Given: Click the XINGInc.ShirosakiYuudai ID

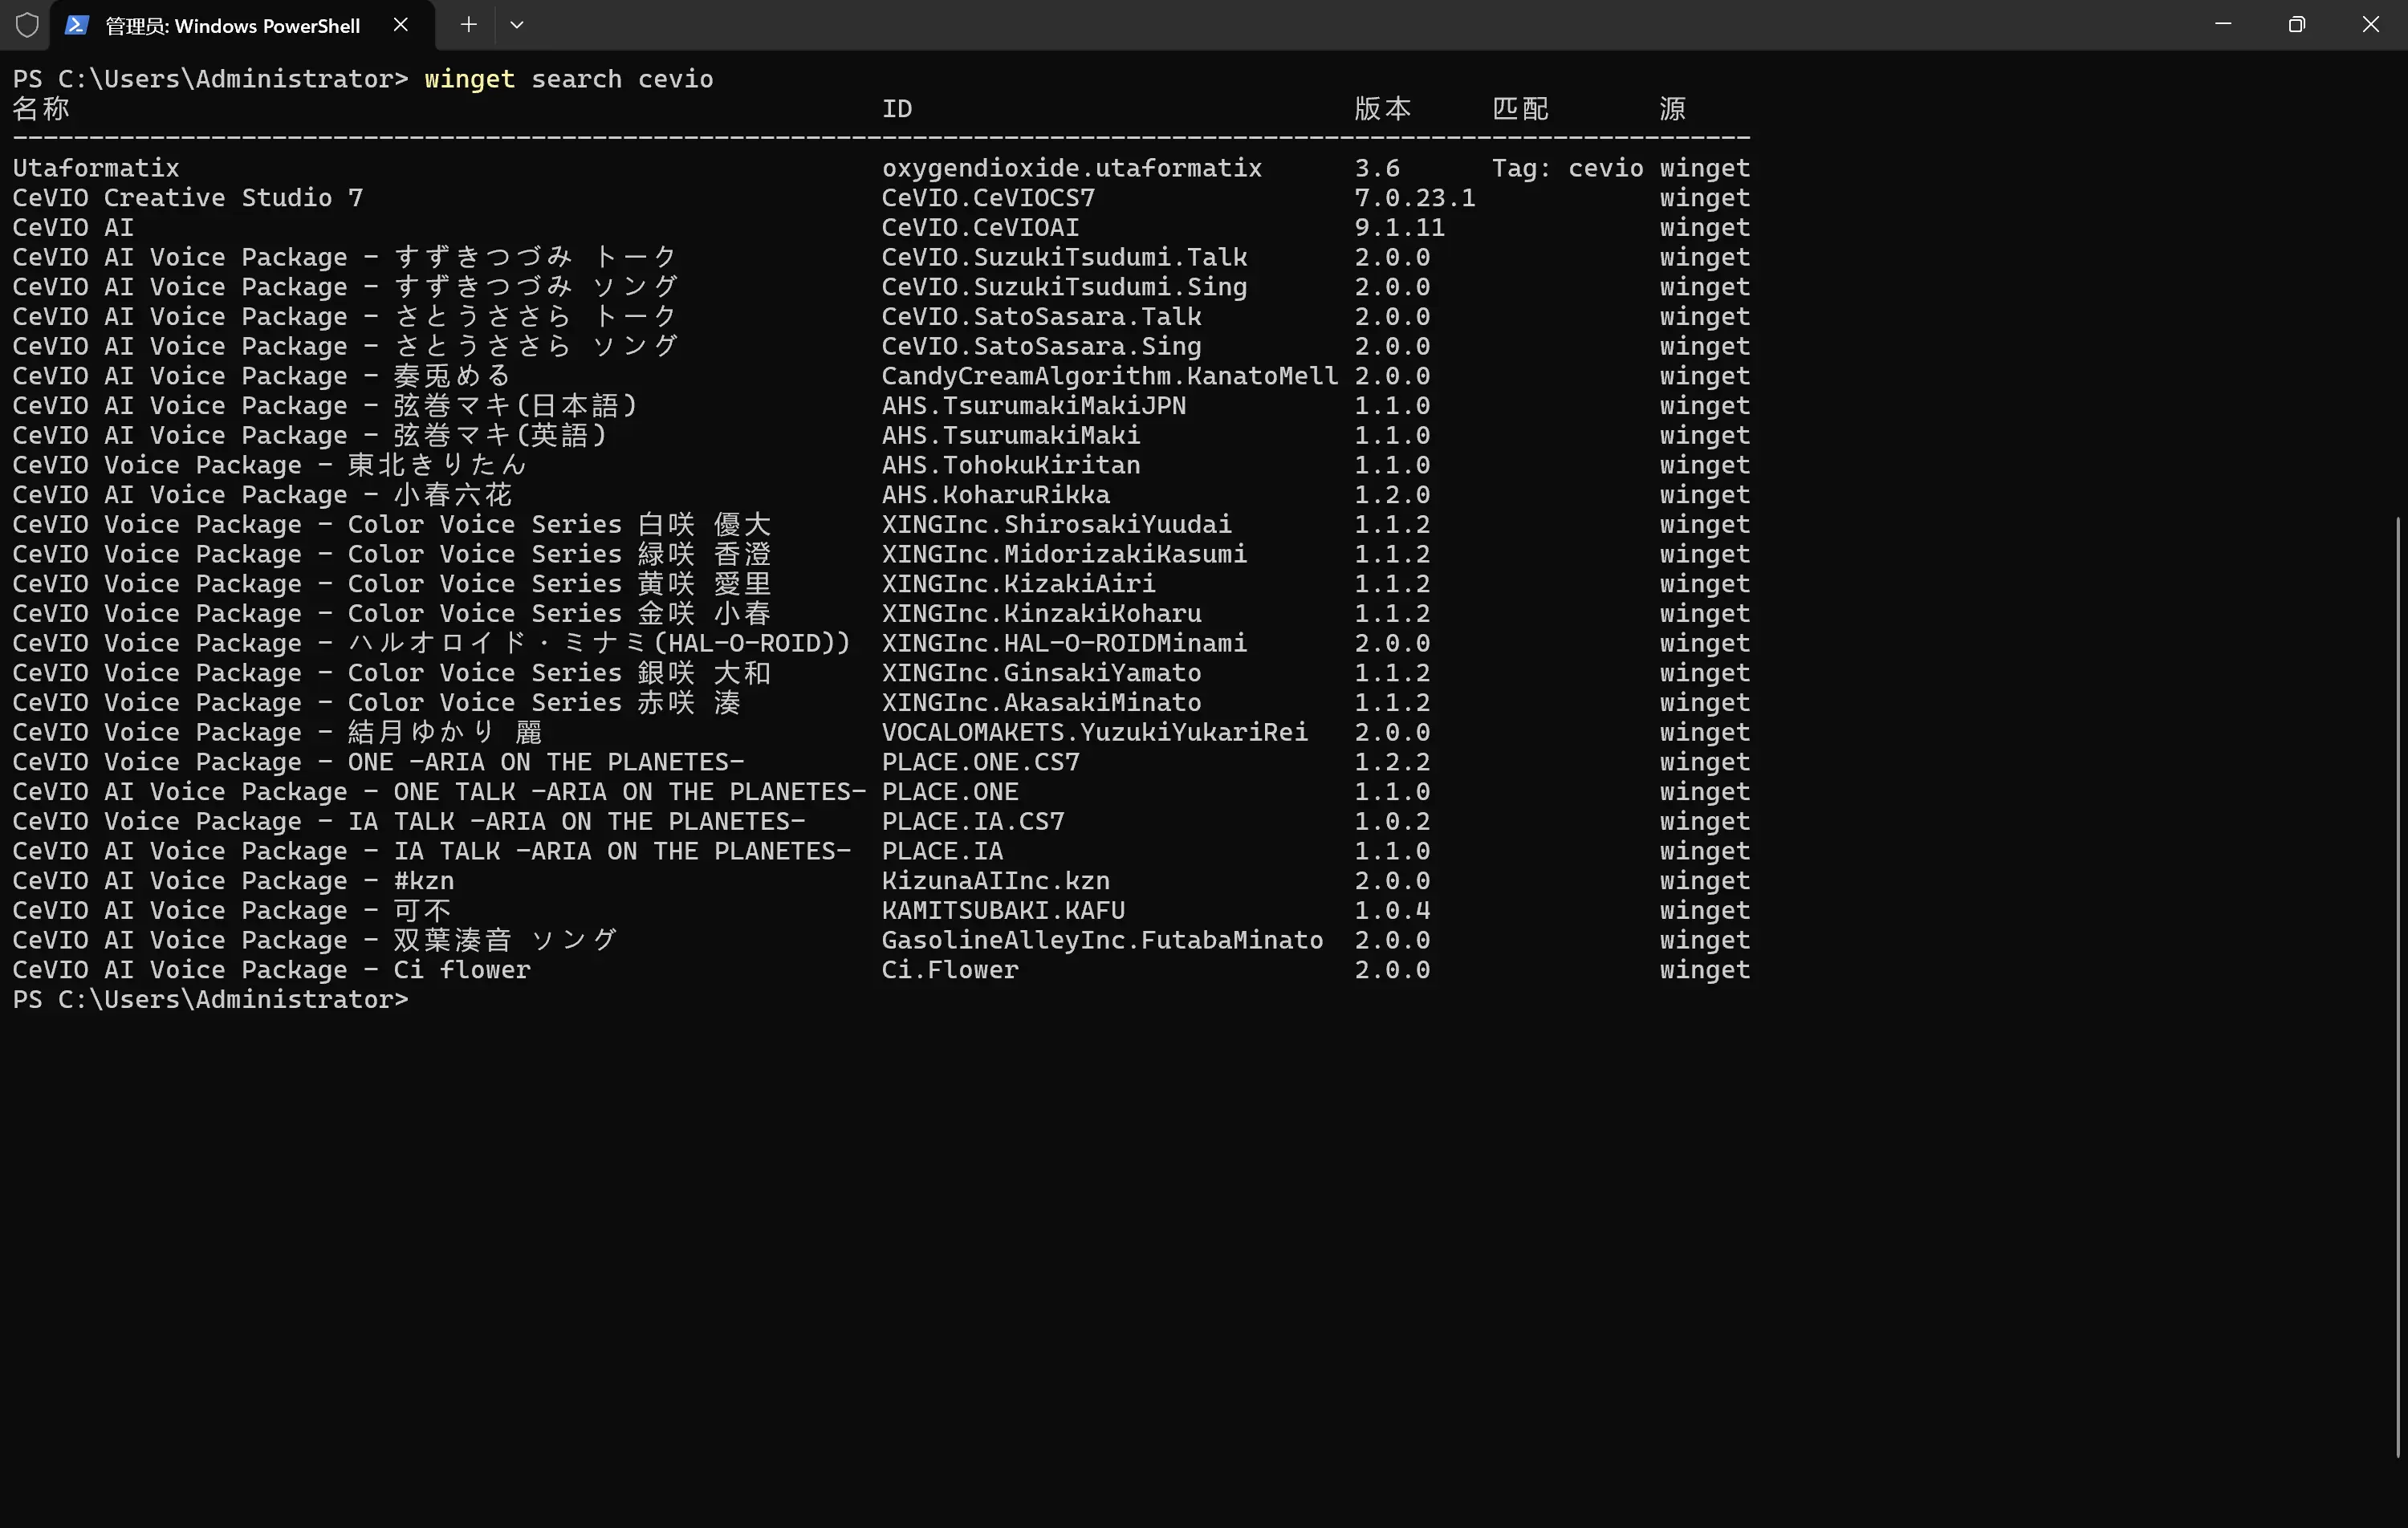Looking at the screenshot, I should [x=1056, y=525].
